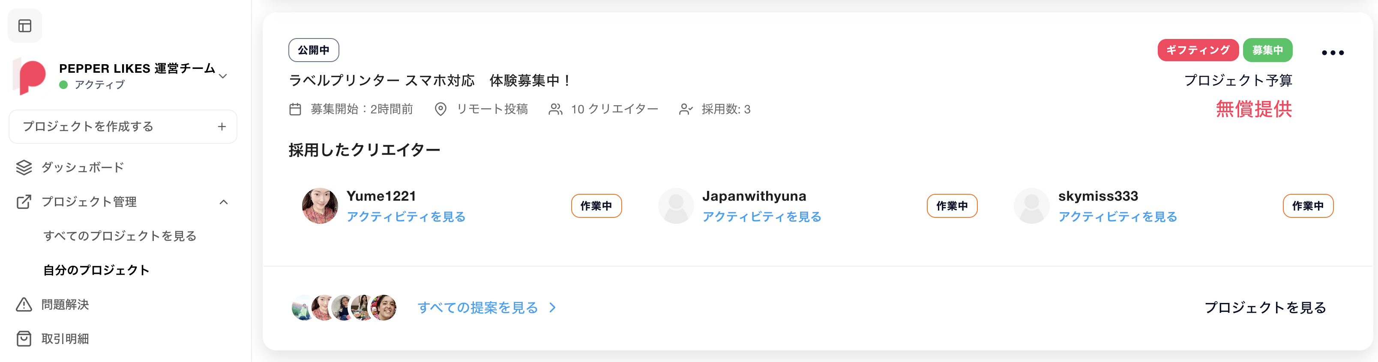The width and height of the screenshot is (1378, 362).
Task: View Japanwithyuna's activity link
Action: 762,217
